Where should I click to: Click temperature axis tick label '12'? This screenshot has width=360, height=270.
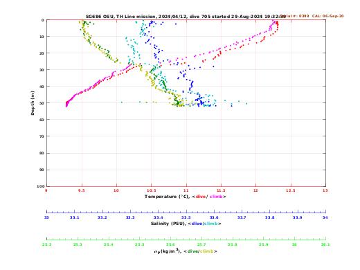coord(255,190)
